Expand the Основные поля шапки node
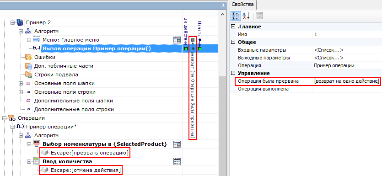This screenshot has height=176, width=382. point(21,84)
